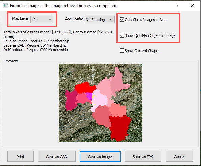Click the Map Level dropdown arrow
Screen dimensions: 201x166
point(50,20)
